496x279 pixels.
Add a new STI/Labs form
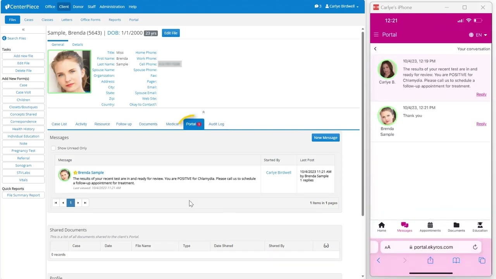[x=23, y=173]
